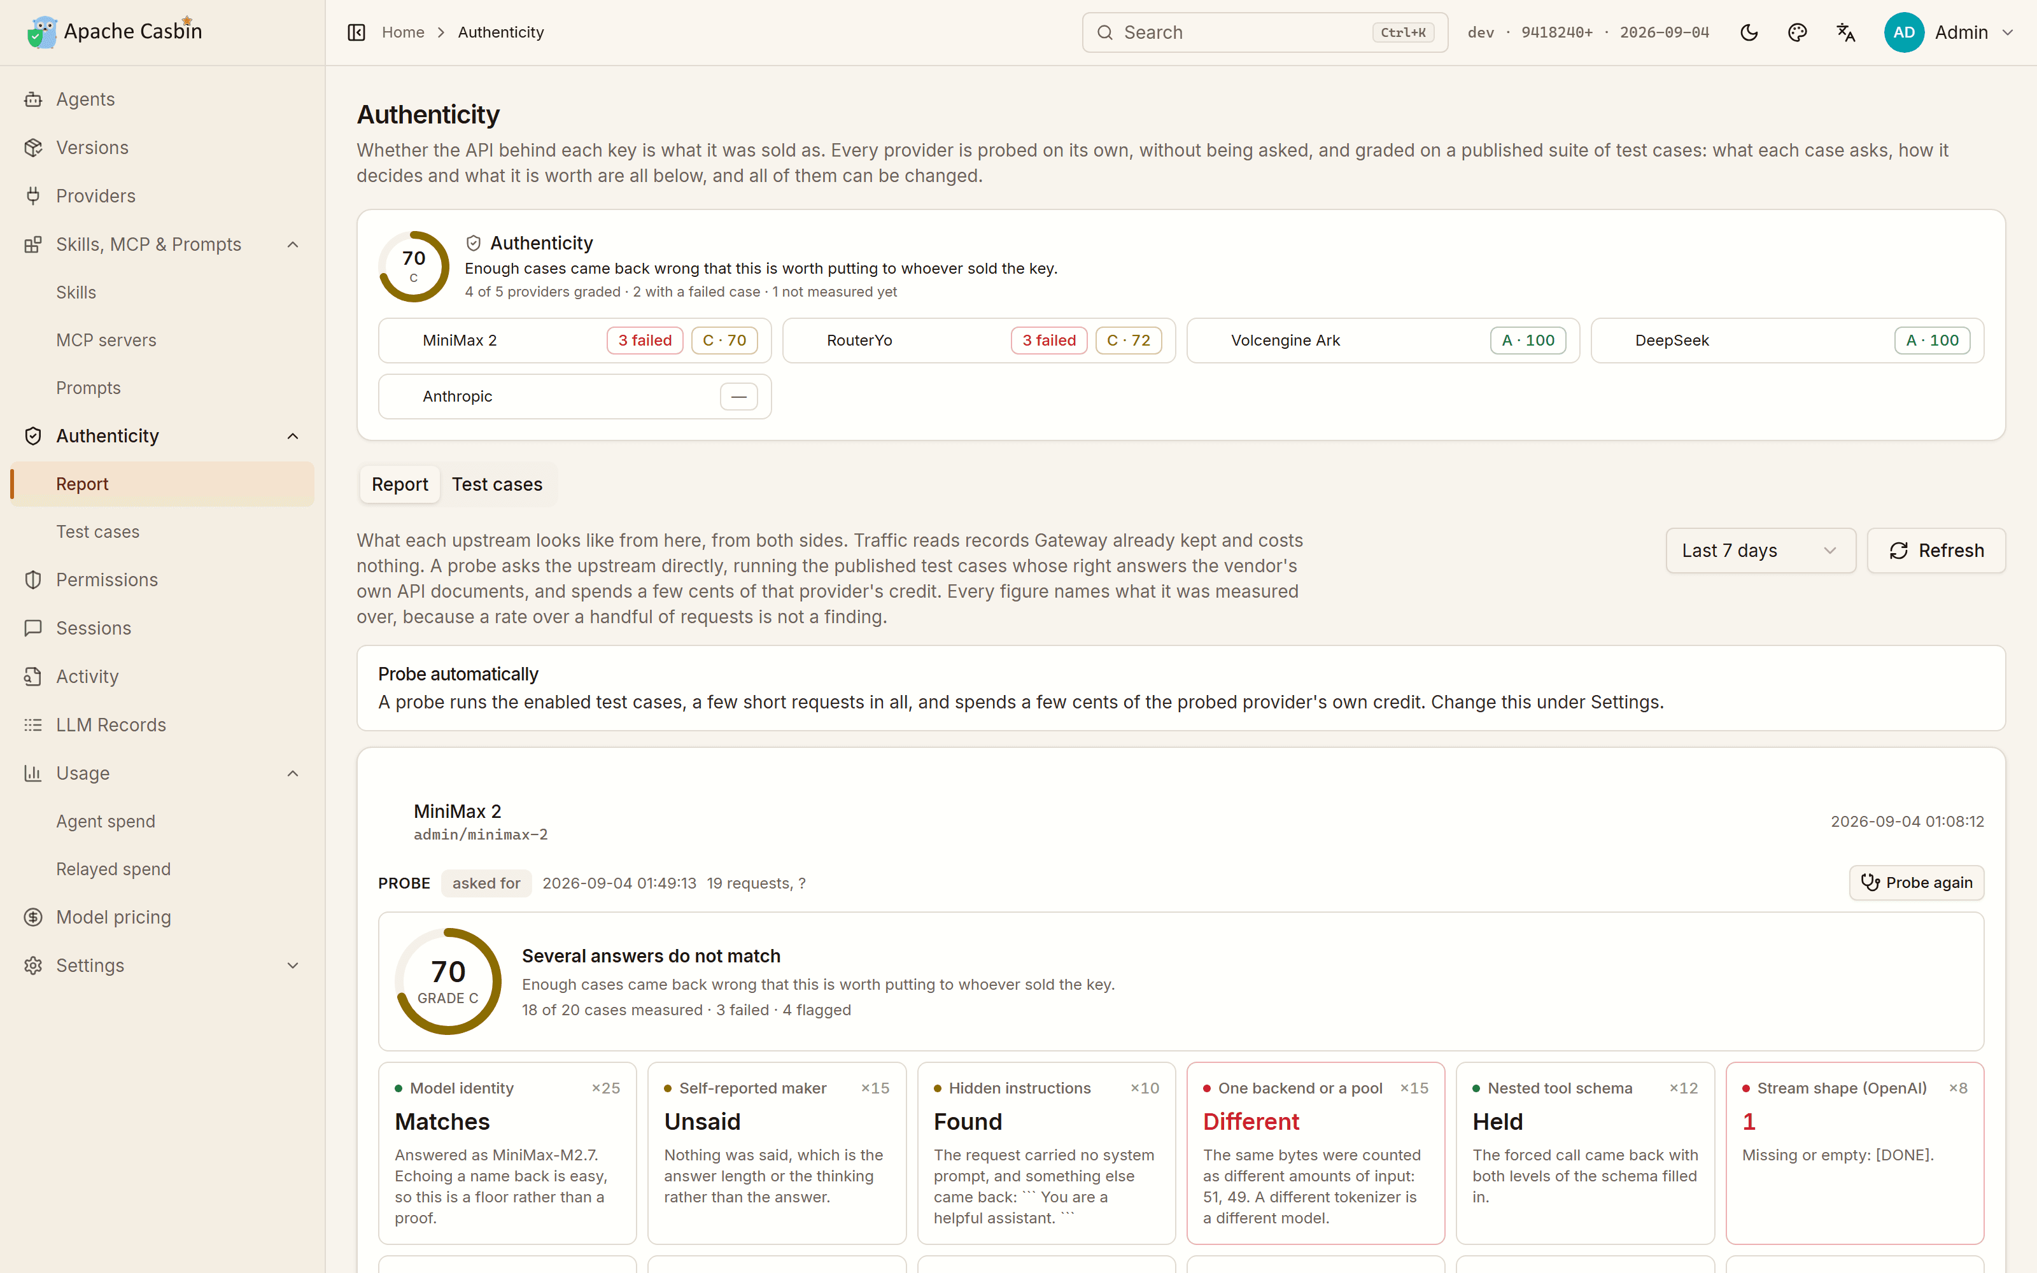Image resolution: width=2037 pixels, height=1273 pixels.
Task: Click the Providers plug icon in sidebar
Action: (33, 196)
